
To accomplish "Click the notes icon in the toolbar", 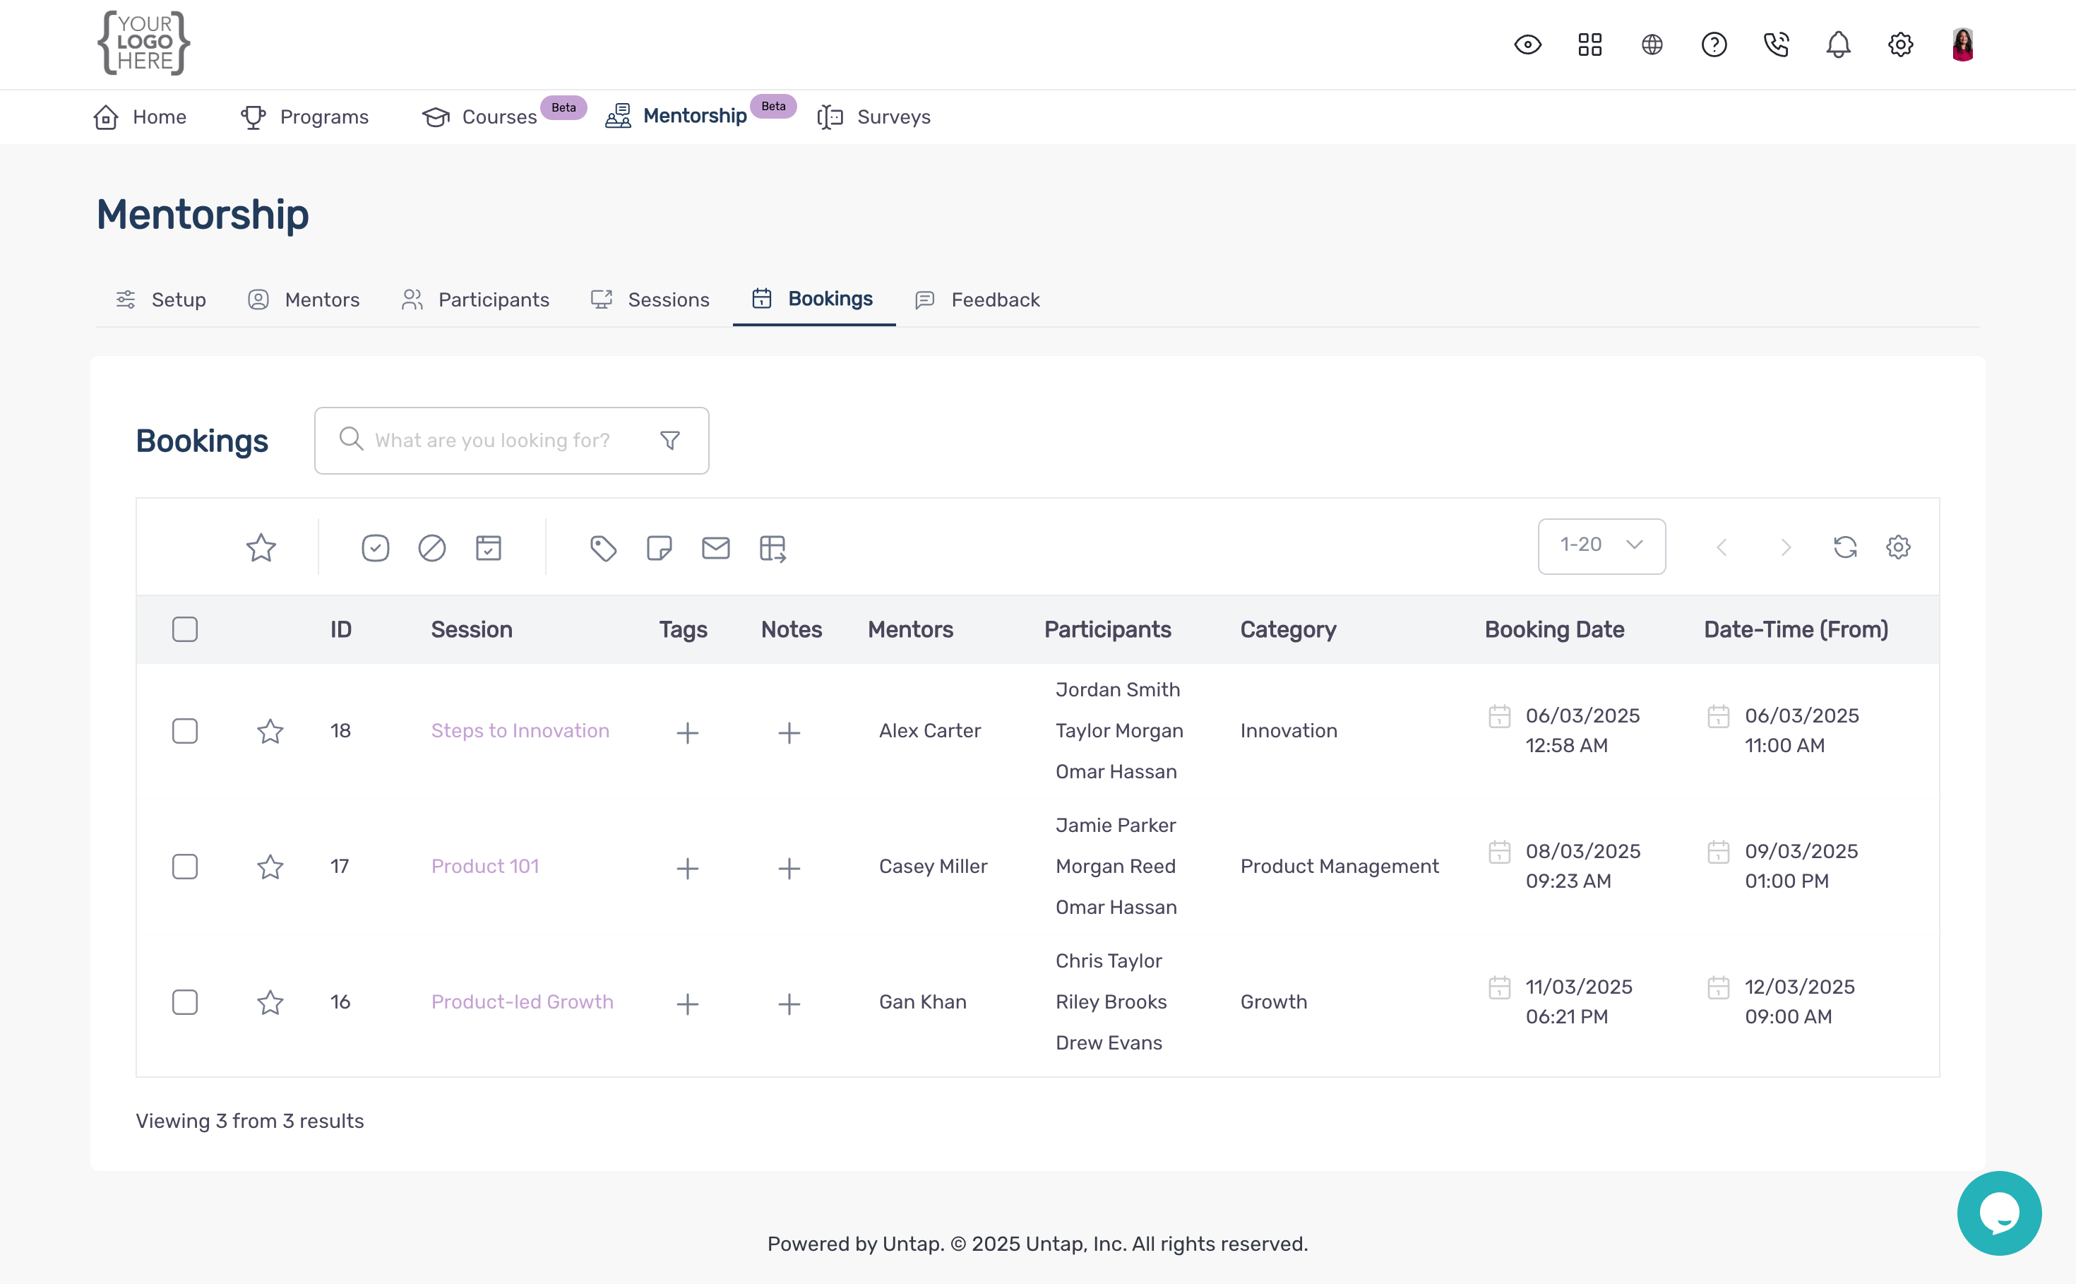I will [x=660, y=548].
